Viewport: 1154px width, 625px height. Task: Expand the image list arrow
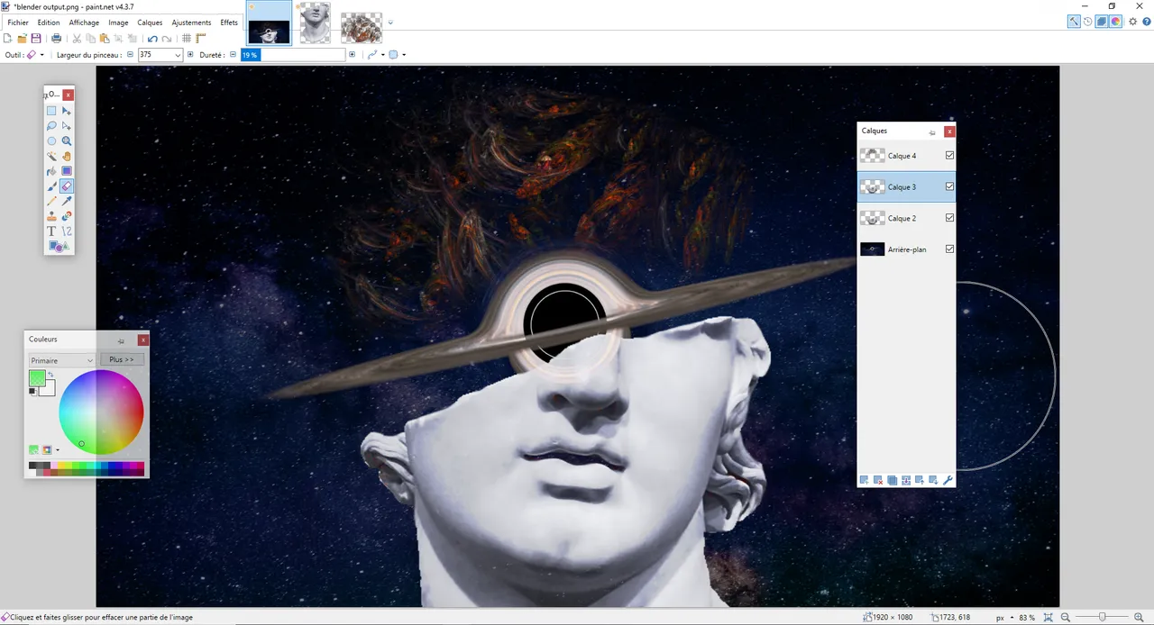389,23
